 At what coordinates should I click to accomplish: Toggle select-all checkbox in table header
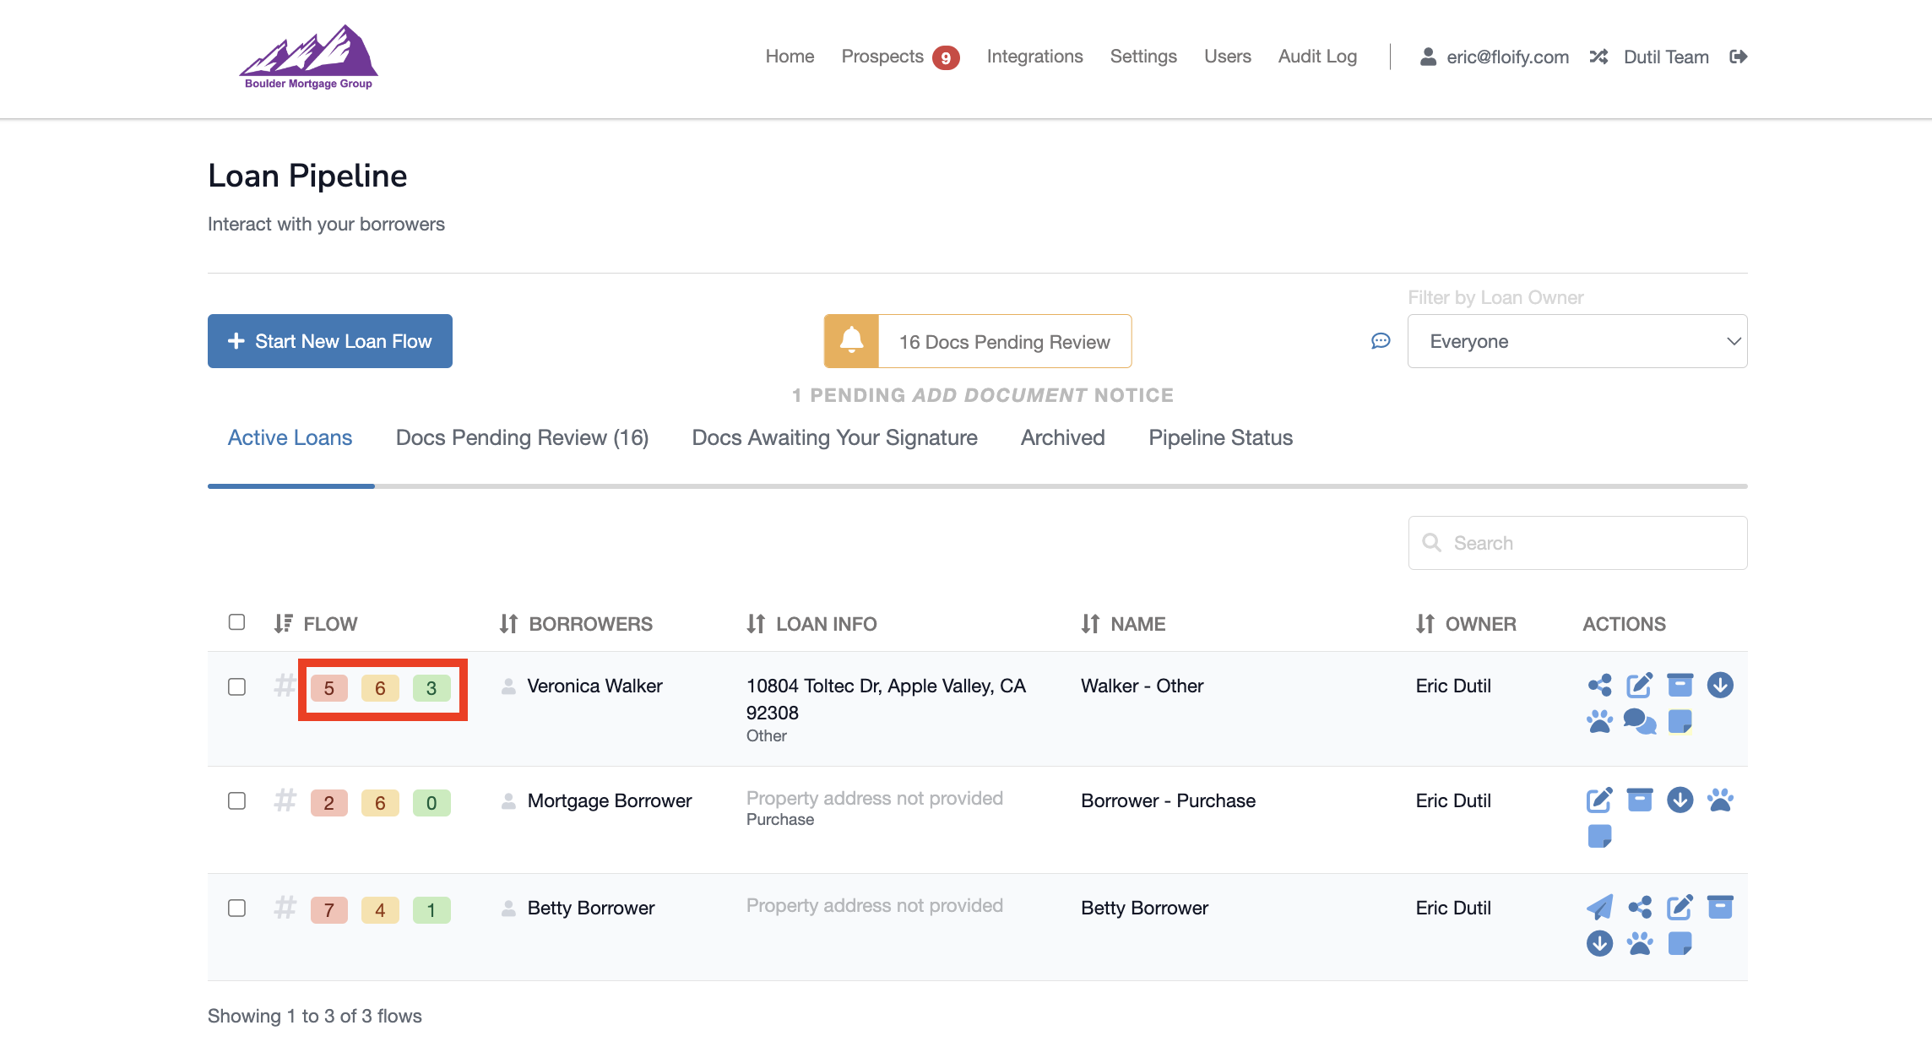[x=237, y=622]
